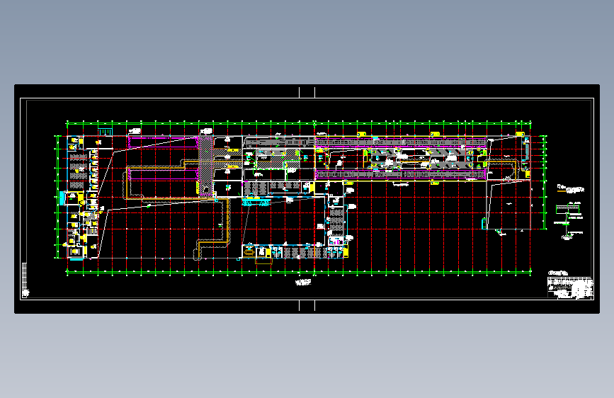Screen dimensions: 614x398
Task: Select the hanger section detail beside the plan
Action: point(569,220)
